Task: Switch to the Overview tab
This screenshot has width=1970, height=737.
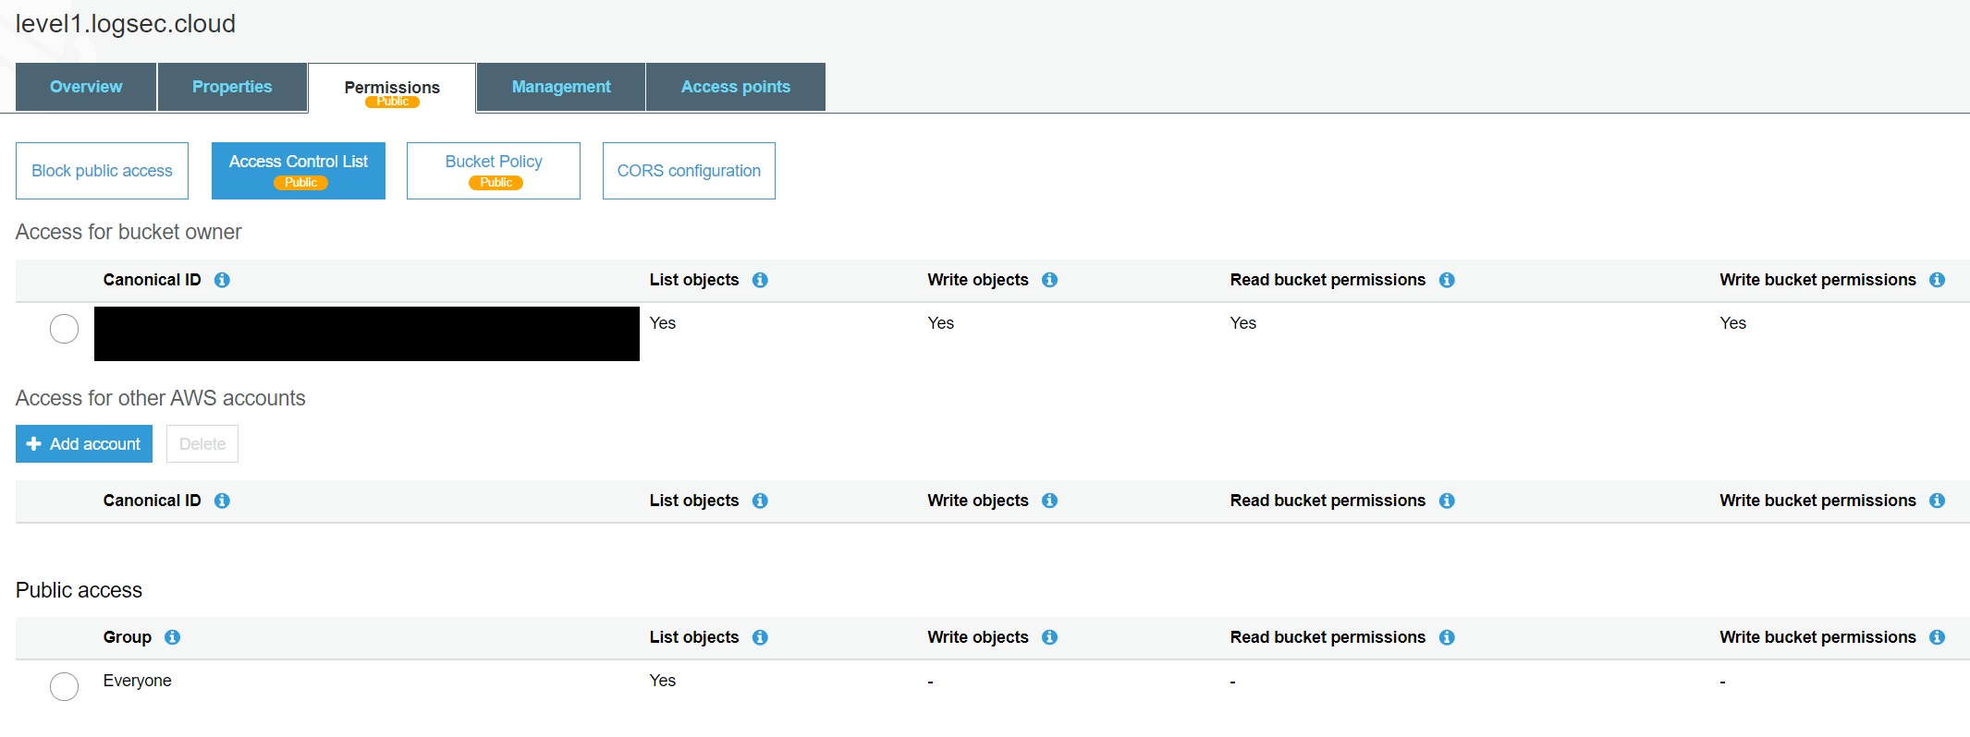Action: click(86, 87)
